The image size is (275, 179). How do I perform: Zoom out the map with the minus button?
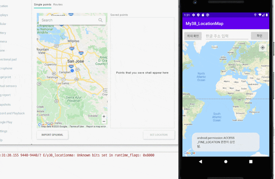(104, 121)
